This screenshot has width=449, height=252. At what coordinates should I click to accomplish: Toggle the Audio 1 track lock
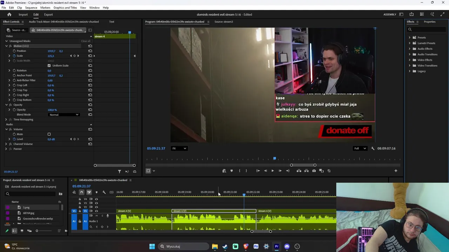tap(80, 221)
